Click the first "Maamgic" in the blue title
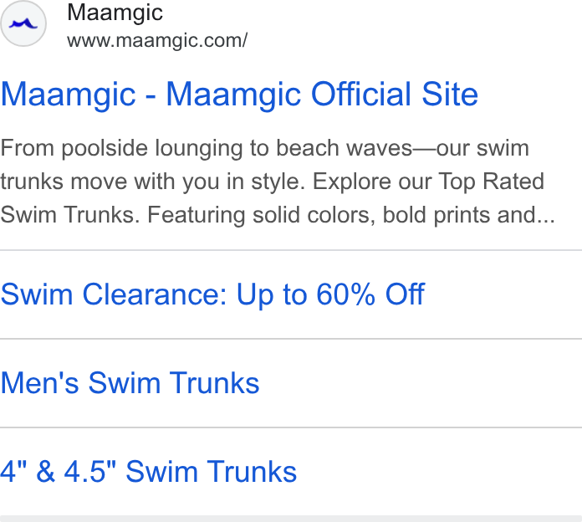This screenshot has height=522, width=582. pos(69,95)
